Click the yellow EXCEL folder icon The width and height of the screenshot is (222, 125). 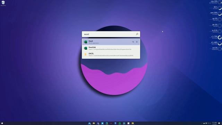pos(85,55)
